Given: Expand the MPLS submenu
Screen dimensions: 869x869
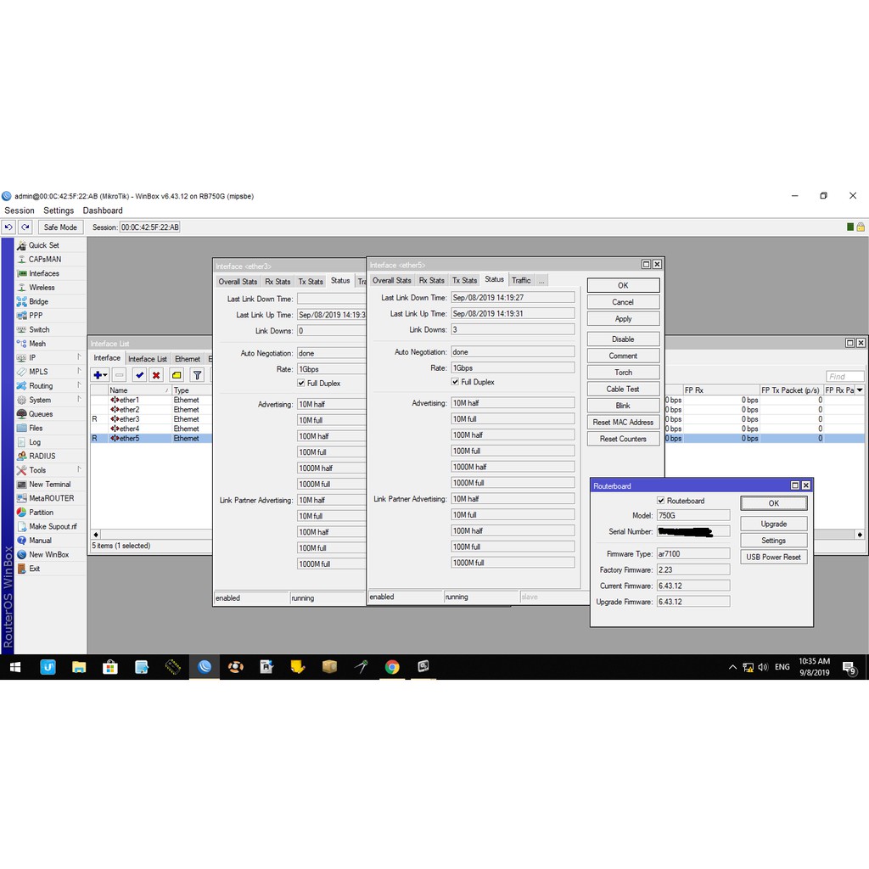Looking at the screenshot, I should (x=79, y=372).
